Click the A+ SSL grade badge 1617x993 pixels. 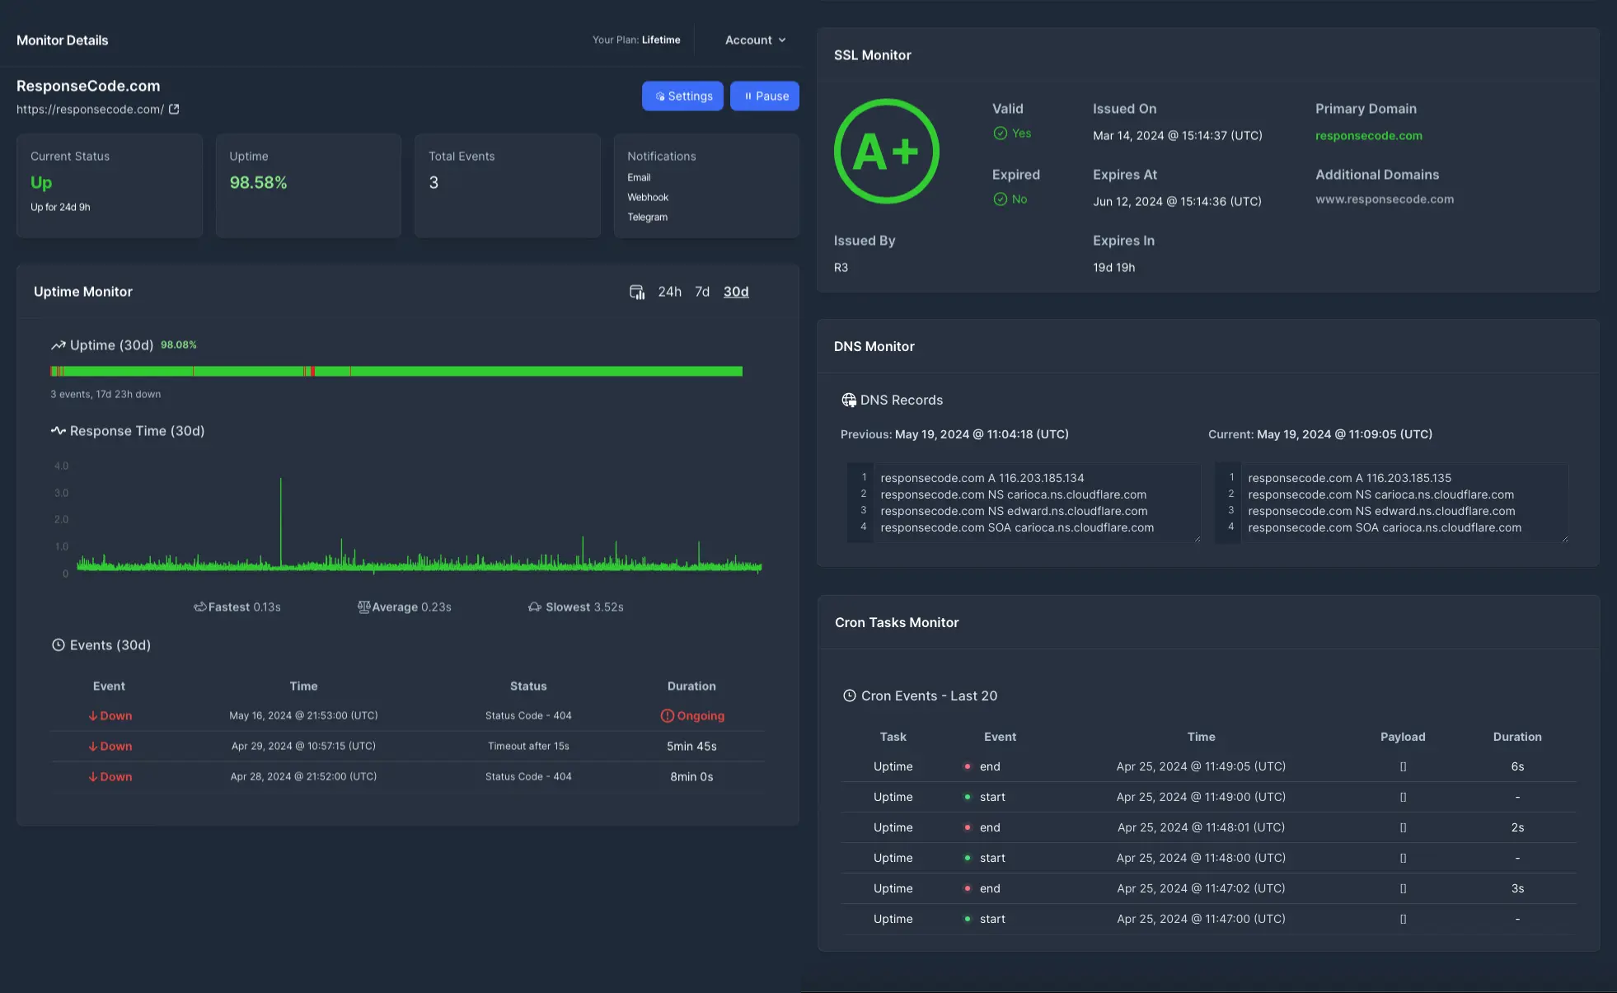click(x=886, y=152)
